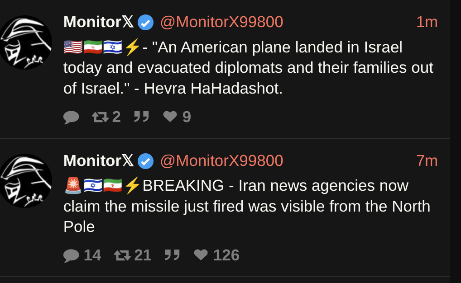Retweet the North Pole missile tweet

coord(133,255)
